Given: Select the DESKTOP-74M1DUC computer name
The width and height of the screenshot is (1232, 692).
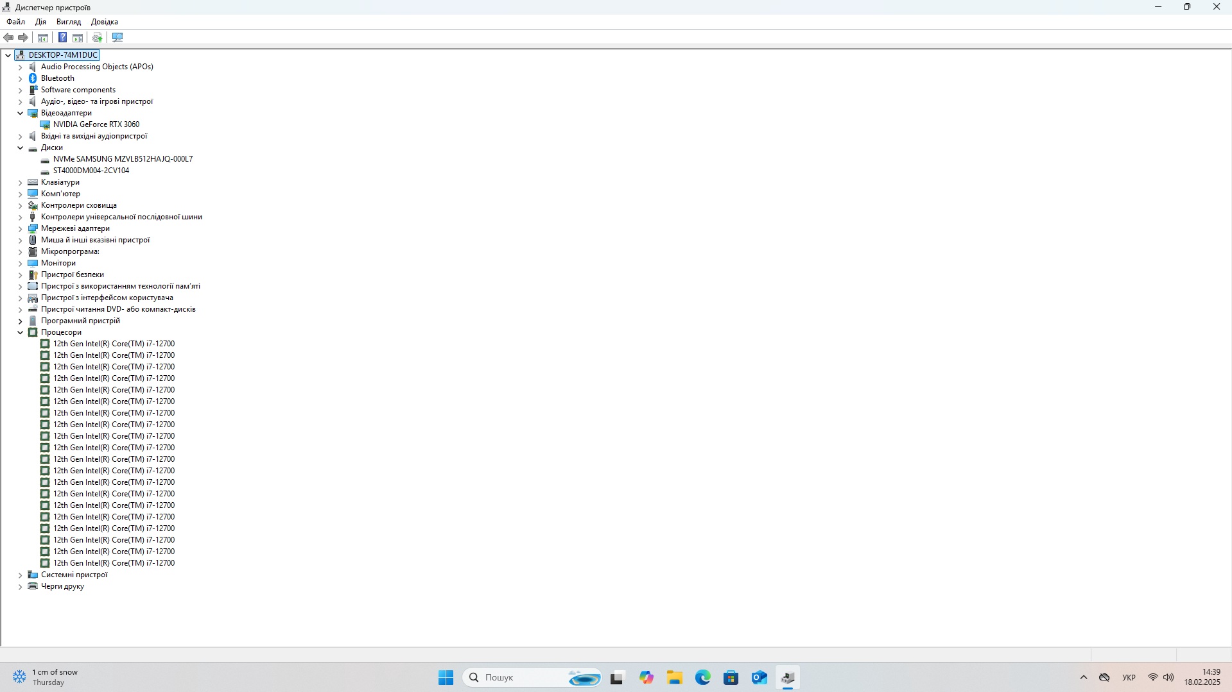Looking at the screenshot, I should click(63, 55).
